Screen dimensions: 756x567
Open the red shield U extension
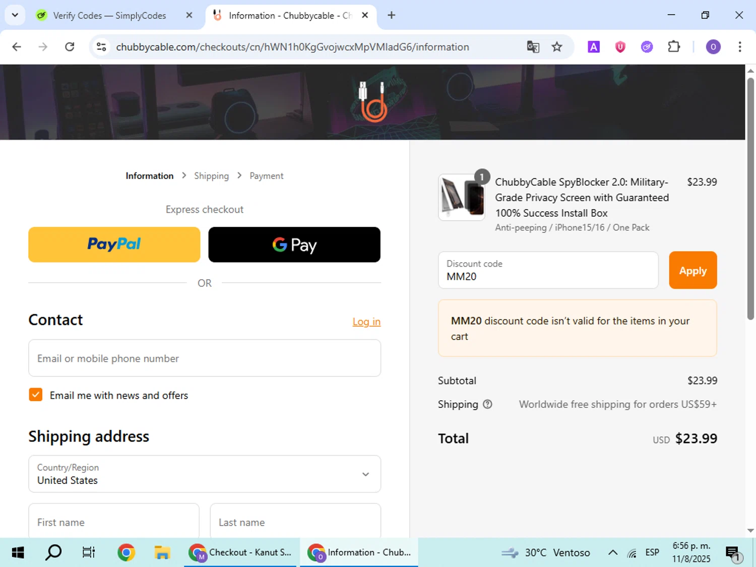click(x=620, y=47)
